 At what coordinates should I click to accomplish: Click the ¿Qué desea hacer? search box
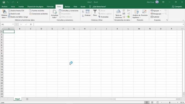click(99, 7)
